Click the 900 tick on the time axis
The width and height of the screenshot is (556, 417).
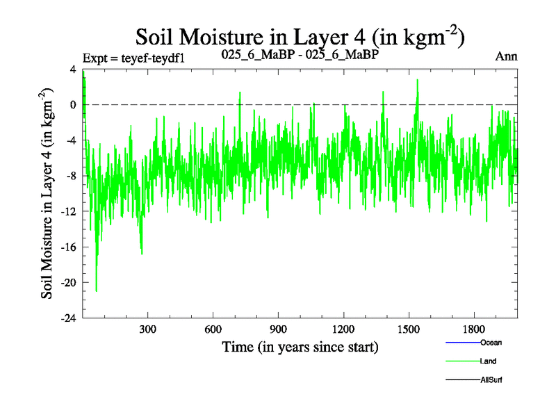279,329
